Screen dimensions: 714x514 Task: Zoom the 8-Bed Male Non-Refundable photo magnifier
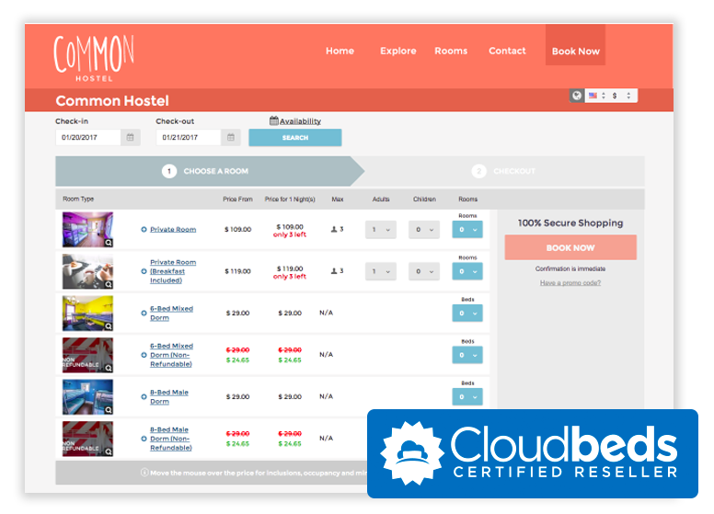point(109,452)
